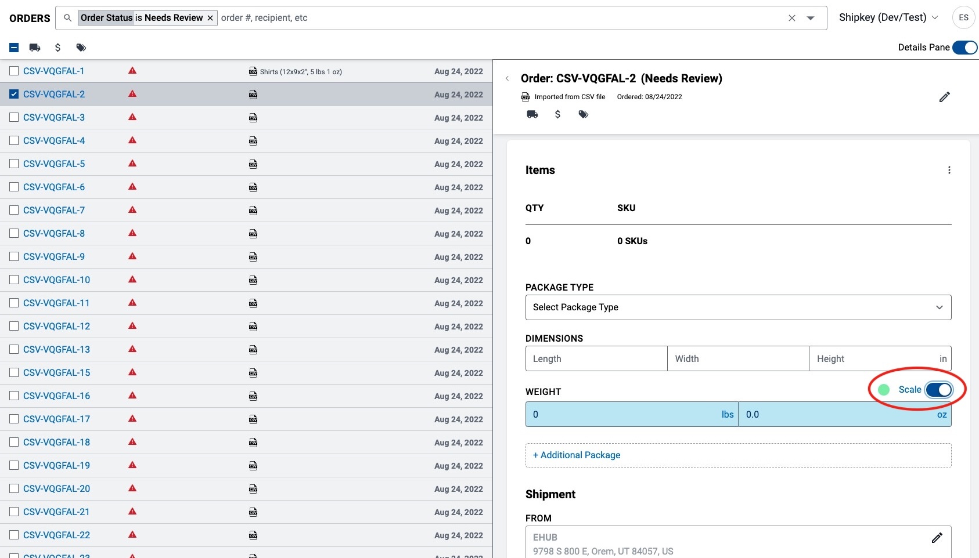Click the tags icon in list toolbar
The image size is (979, 558).
tap(81, 48)
